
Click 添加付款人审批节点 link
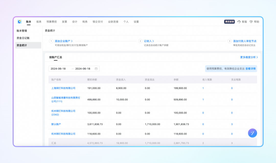(x=245, y=41)
